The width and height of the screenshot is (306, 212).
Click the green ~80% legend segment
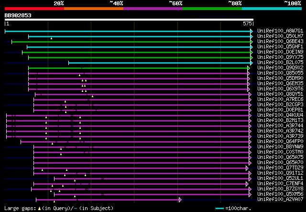point(212,9)
